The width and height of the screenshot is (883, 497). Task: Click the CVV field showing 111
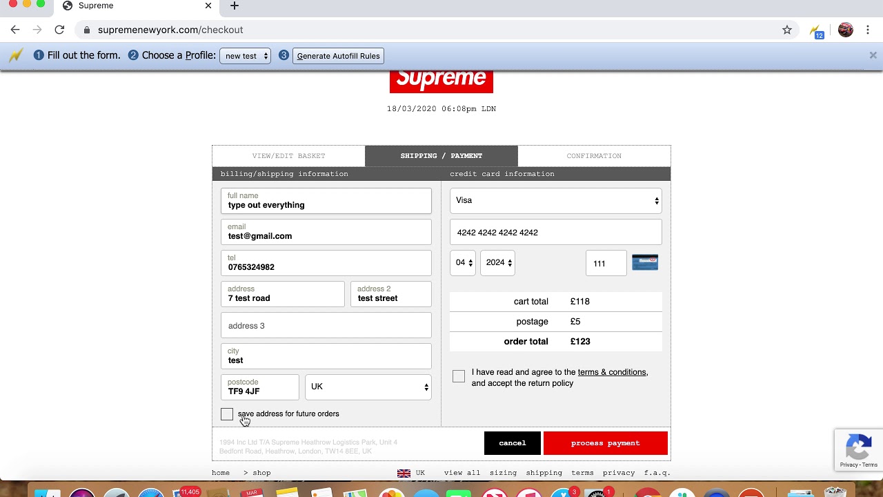(606, 263)
